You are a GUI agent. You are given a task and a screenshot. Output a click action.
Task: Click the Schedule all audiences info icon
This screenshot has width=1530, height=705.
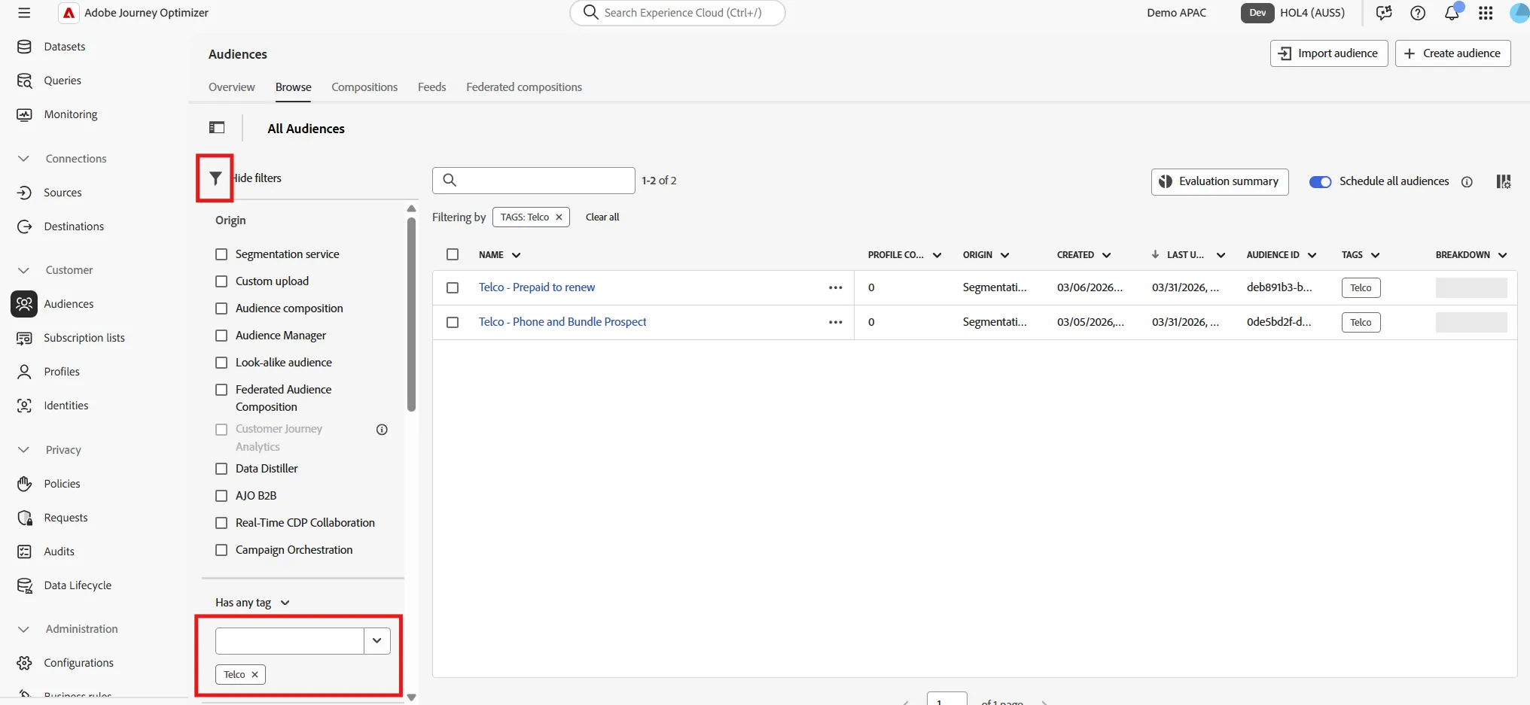[x=1467, y=181]
